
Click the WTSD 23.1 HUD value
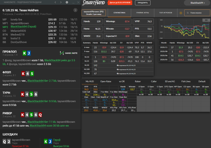point(86,110)
